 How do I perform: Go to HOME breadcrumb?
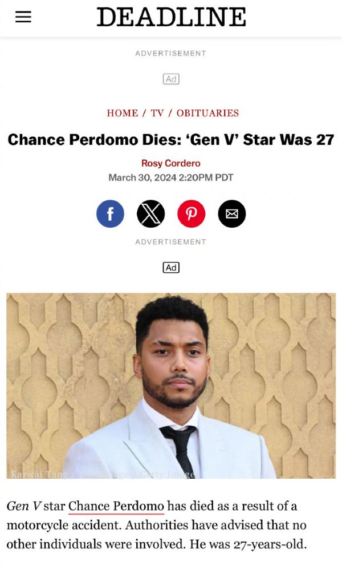[x=123, y=113]
